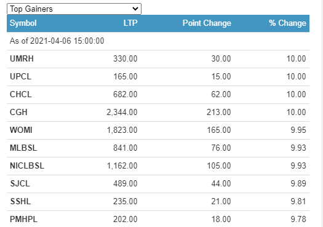
Task: Open the UPCL symbol
Action: 20,76
